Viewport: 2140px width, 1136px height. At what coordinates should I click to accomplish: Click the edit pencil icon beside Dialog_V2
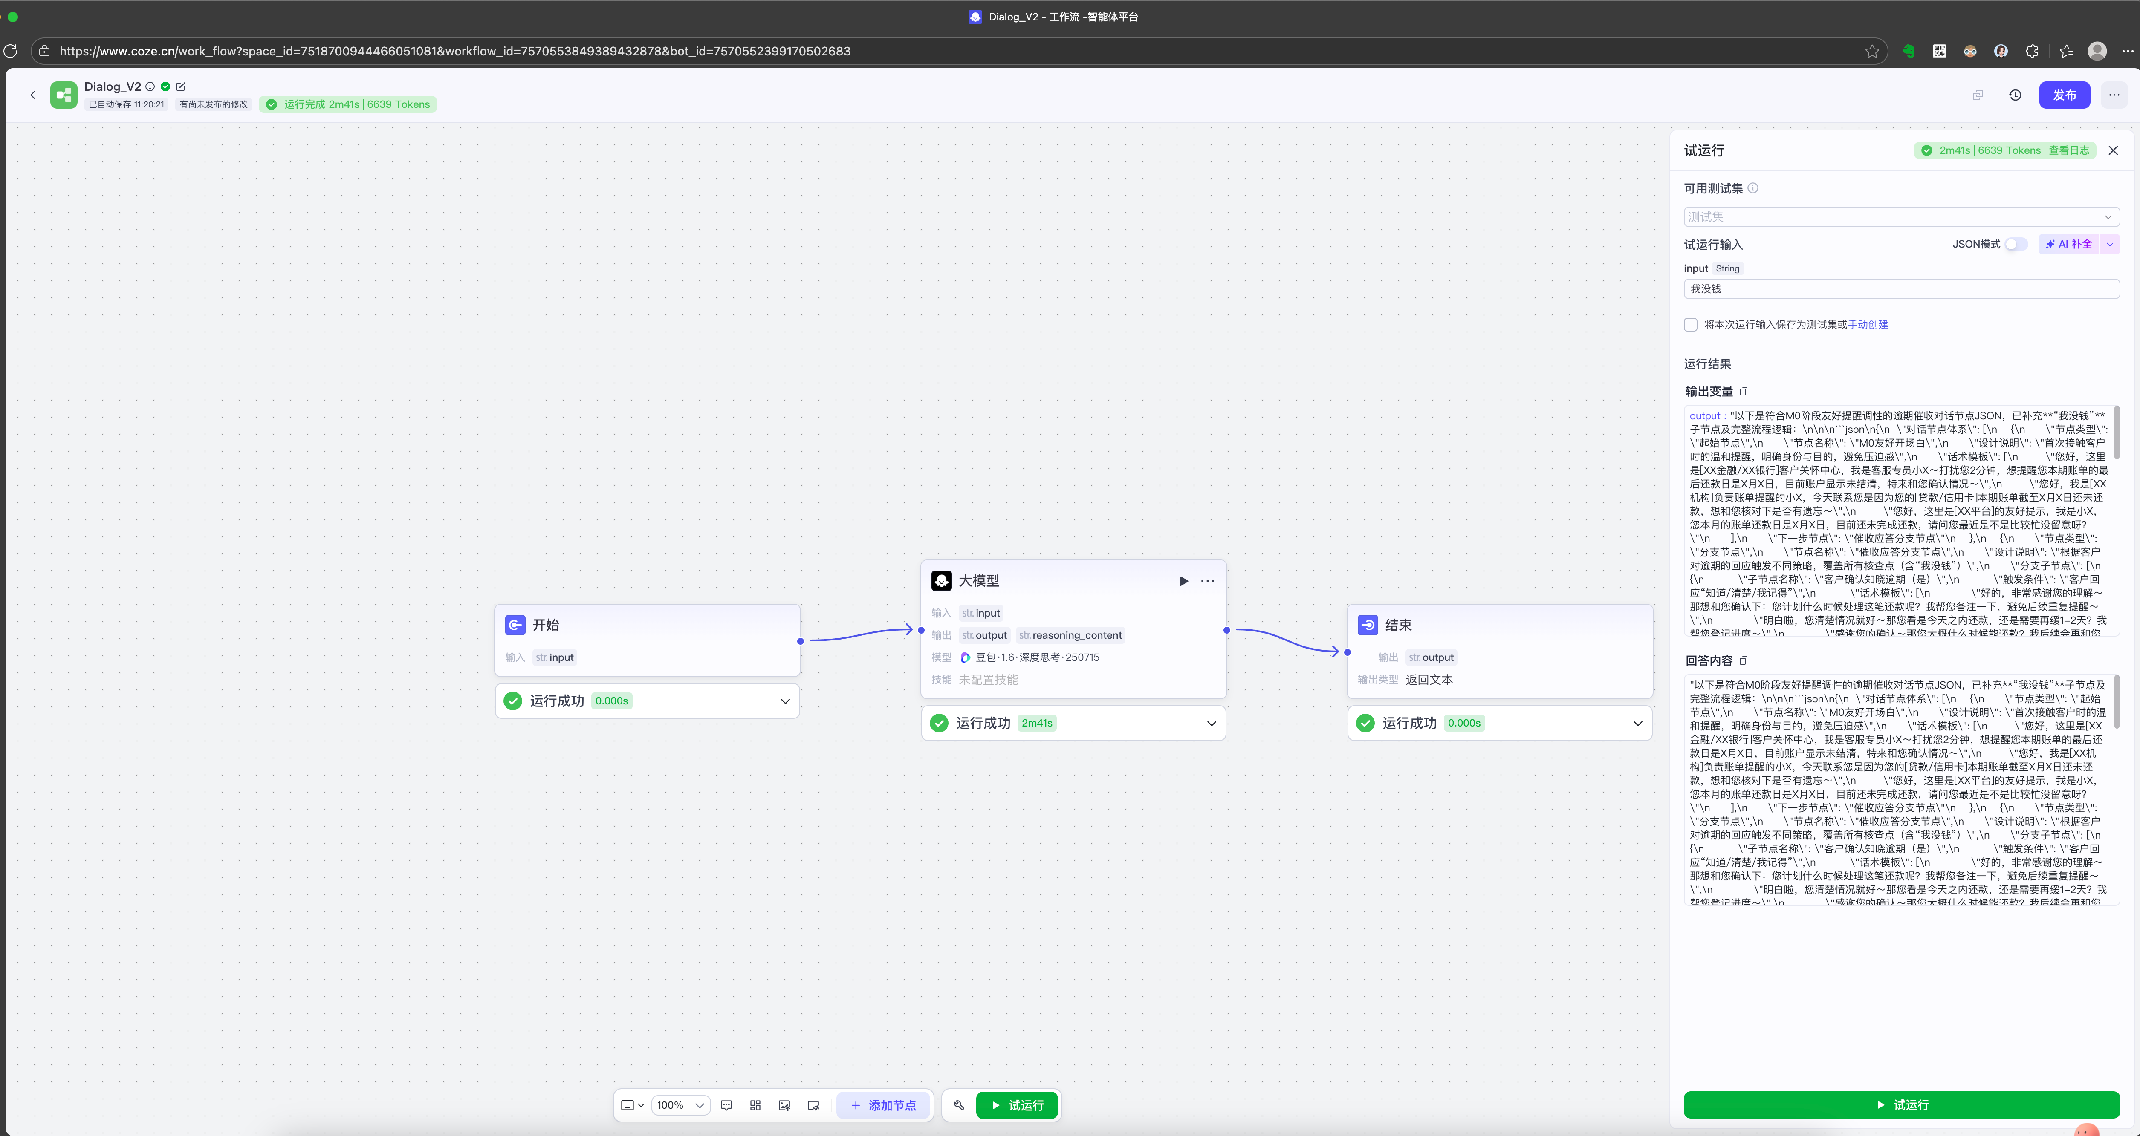click(x=181, y=86)
